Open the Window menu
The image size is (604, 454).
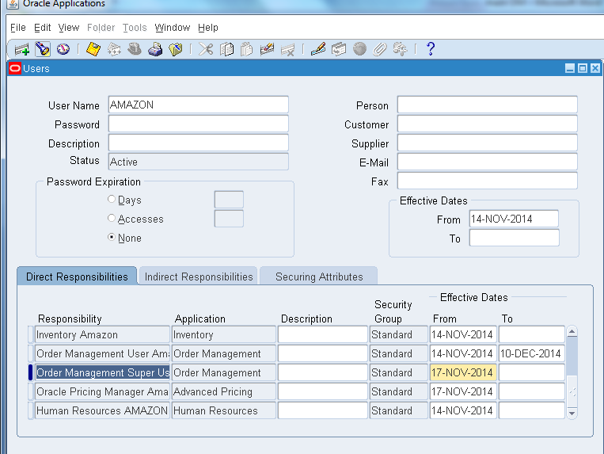[173, 28]
